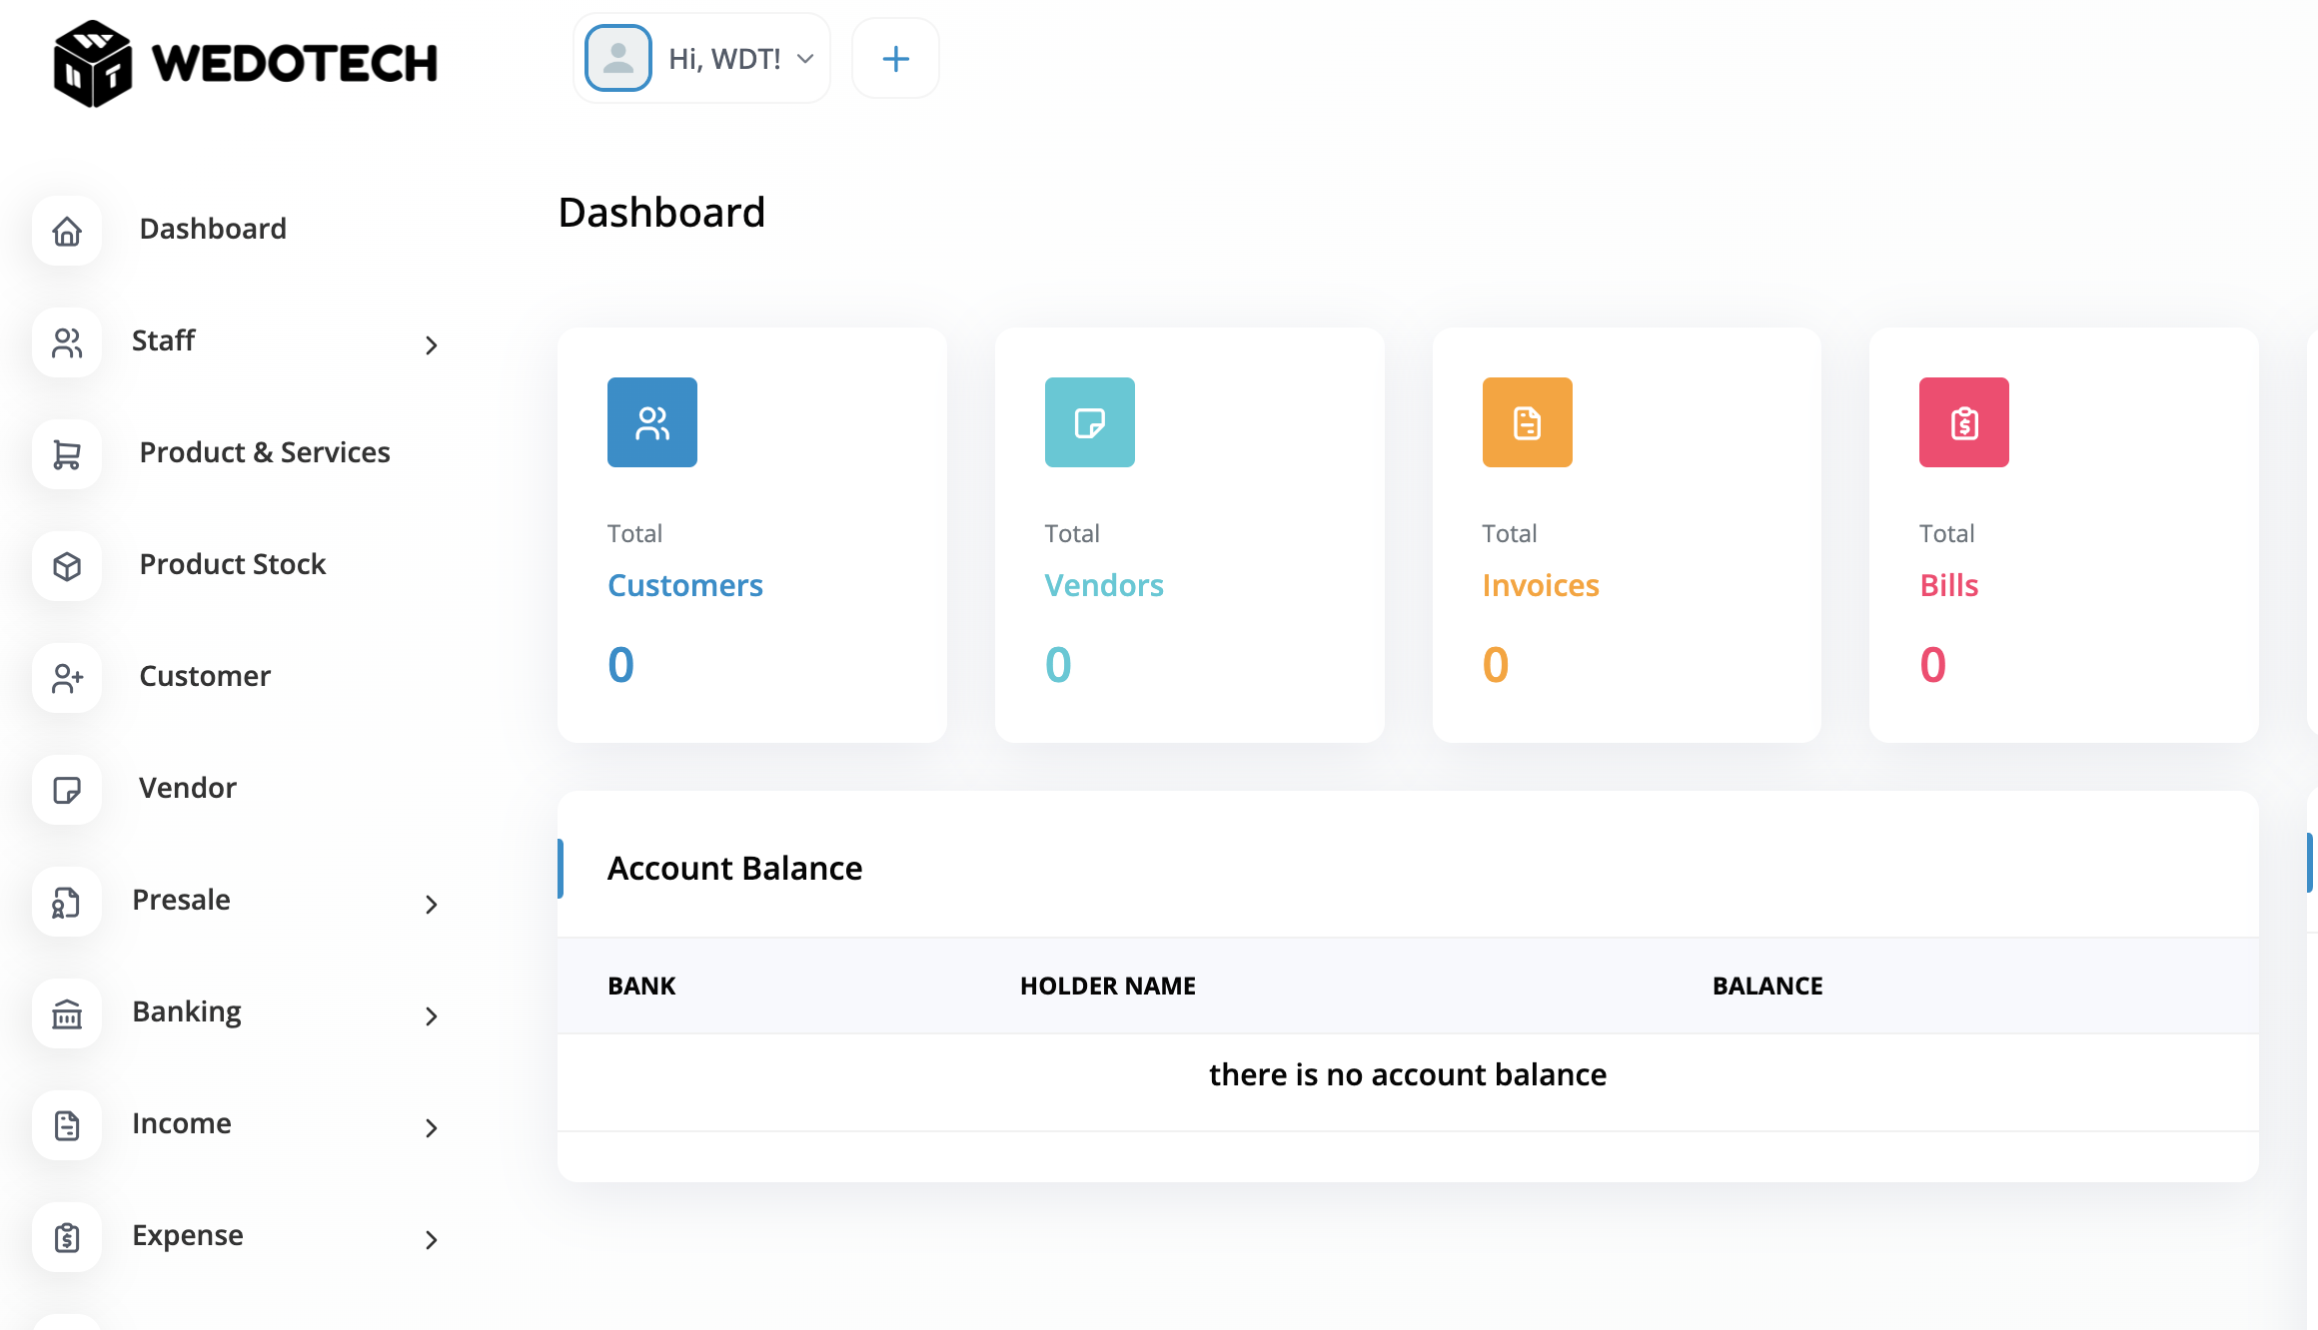
Task: Click the Vendor sticky-note icon in sidebar
Action: [x=67, y=790]
